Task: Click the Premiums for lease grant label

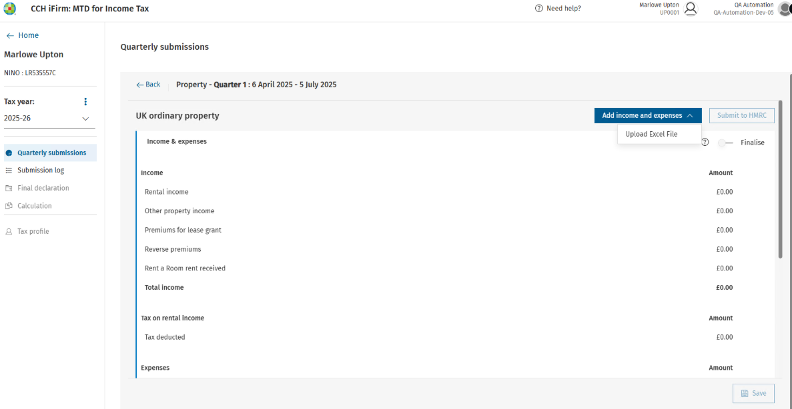Action: (183, 230)
